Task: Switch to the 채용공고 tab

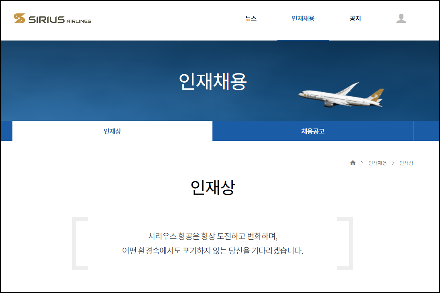Action: (313, 130)
